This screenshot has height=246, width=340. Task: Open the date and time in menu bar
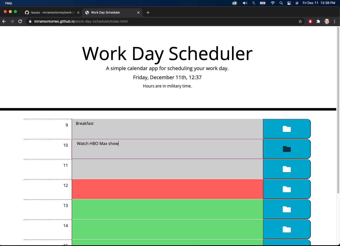click(319, 3)
